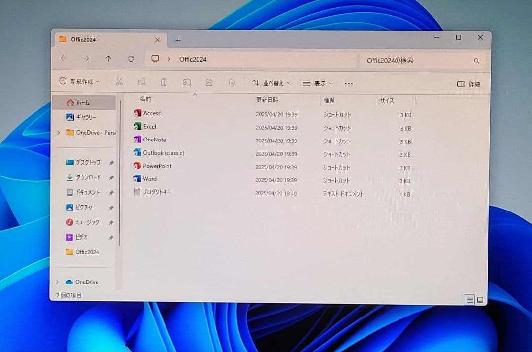532x352 pixels.
Task: Open the Excel shortcut
Action: 149,127
